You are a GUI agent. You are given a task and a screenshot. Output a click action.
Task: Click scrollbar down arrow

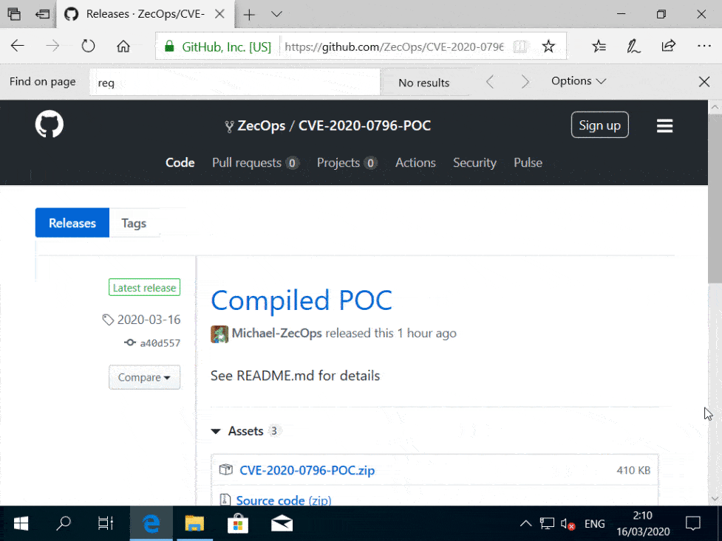(714, 498)
